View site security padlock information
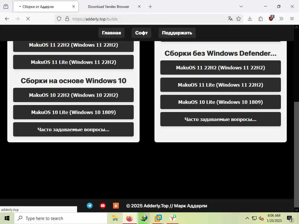The height and width of the screenshot is (224, 299). [67, 19]
